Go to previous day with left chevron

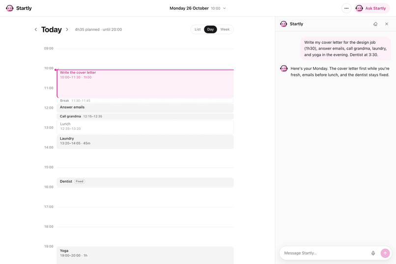[x=35, y=29]
